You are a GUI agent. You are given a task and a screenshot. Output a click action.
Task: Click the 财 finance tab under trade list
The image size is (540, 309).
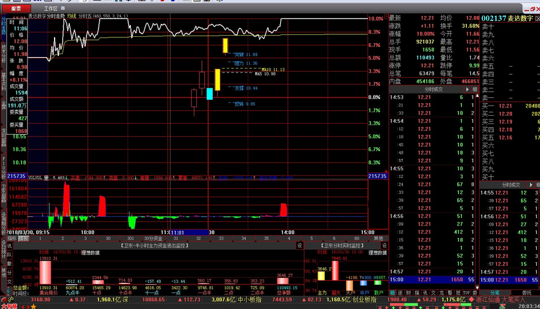point(408,292)
